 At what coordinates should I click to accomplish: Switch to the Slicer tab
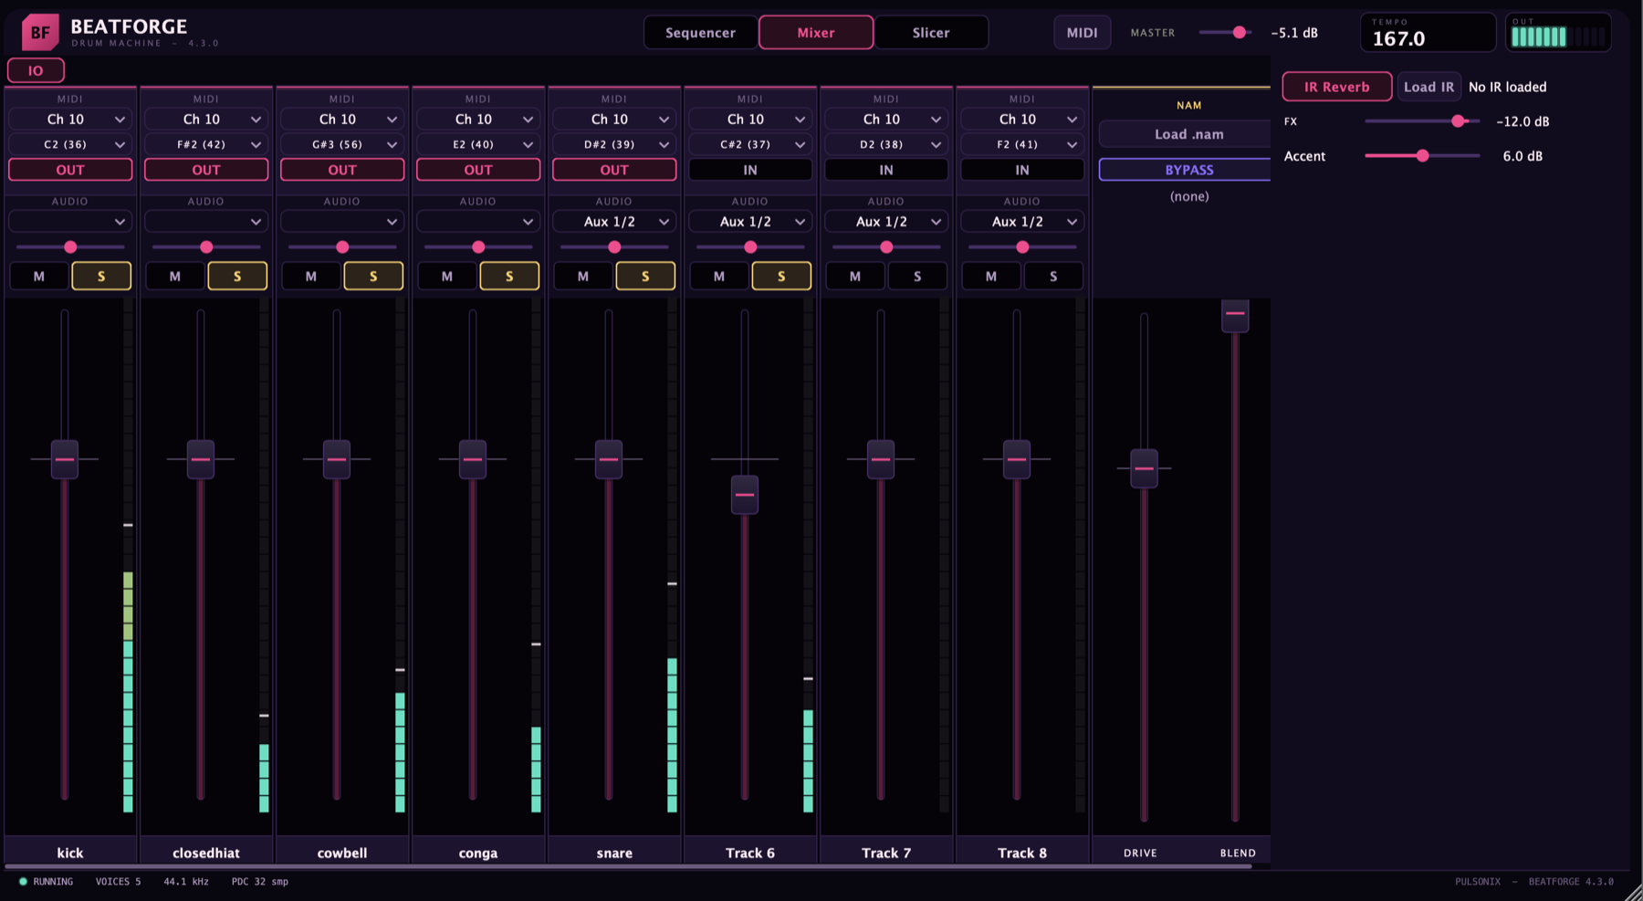[x=931, y=32]
